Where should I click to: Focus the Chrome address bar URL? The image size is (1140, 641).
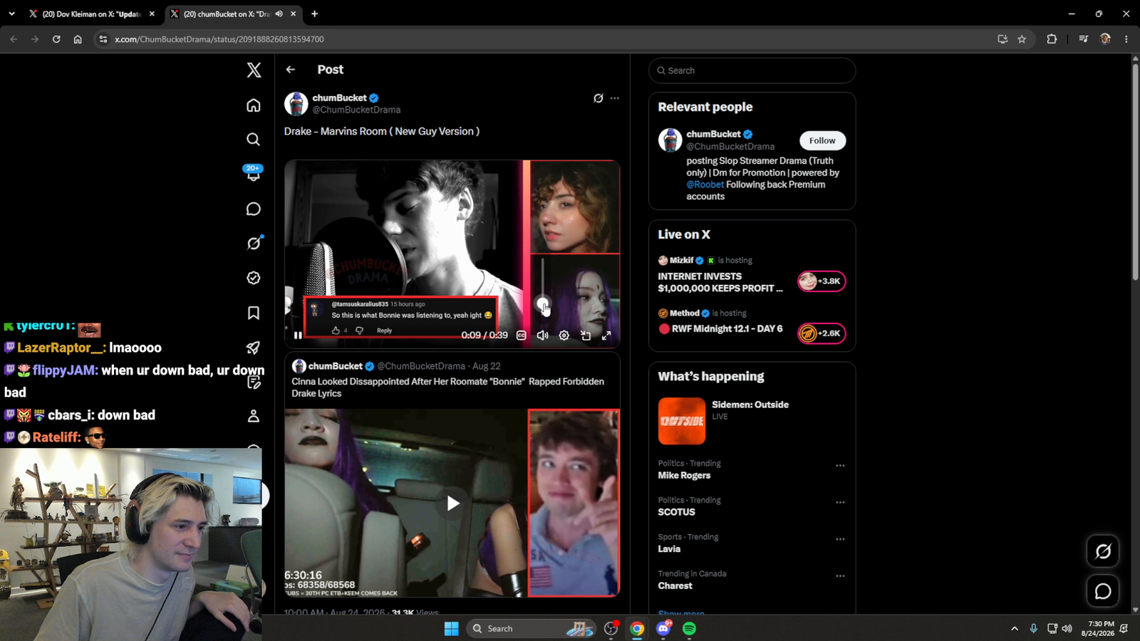pyautogui.click(x=219, y=39)
